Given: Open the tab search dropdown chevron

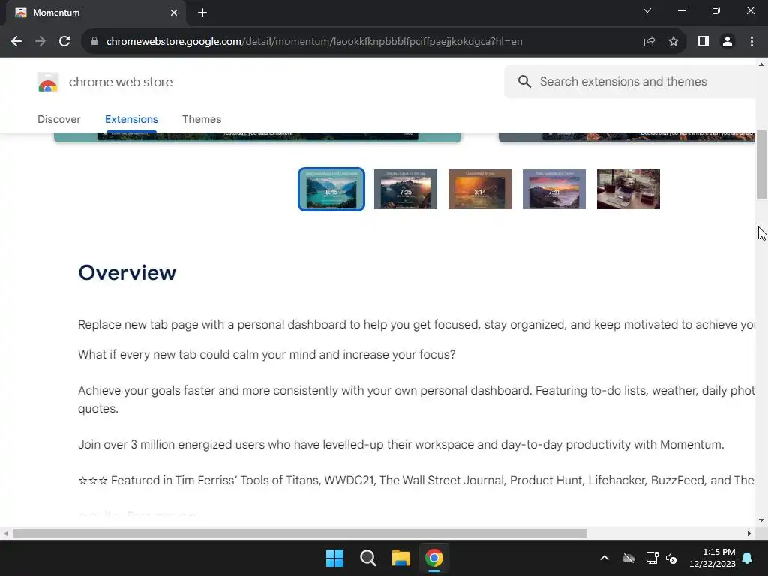Looking at the screenshot, I should coord(647,10).
